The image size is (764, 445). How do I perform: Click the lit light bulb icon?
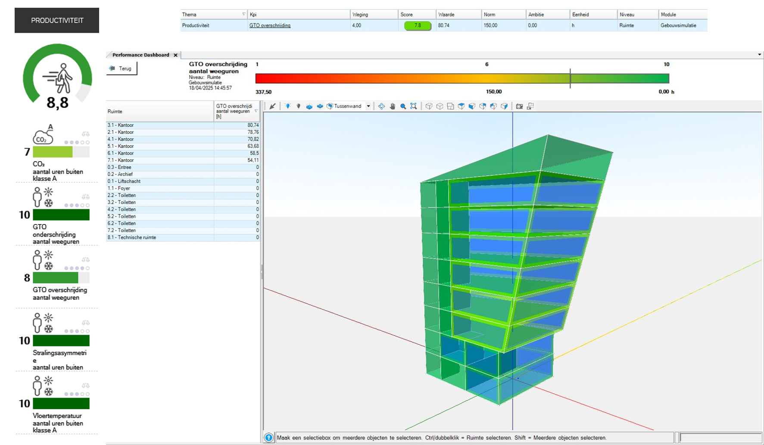[287, 106]
